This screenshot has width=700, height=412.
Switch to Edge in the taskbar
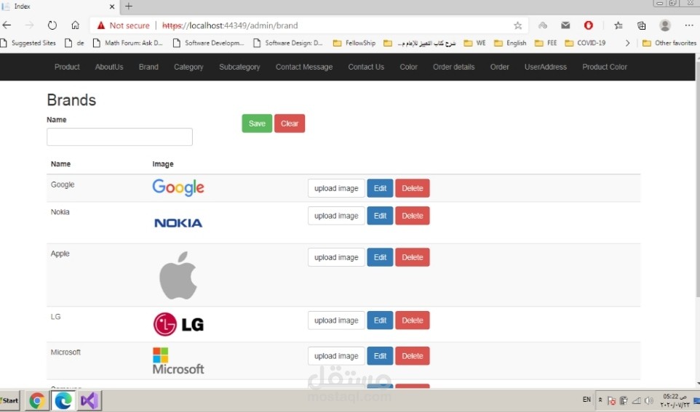click(x=63, y=400)
